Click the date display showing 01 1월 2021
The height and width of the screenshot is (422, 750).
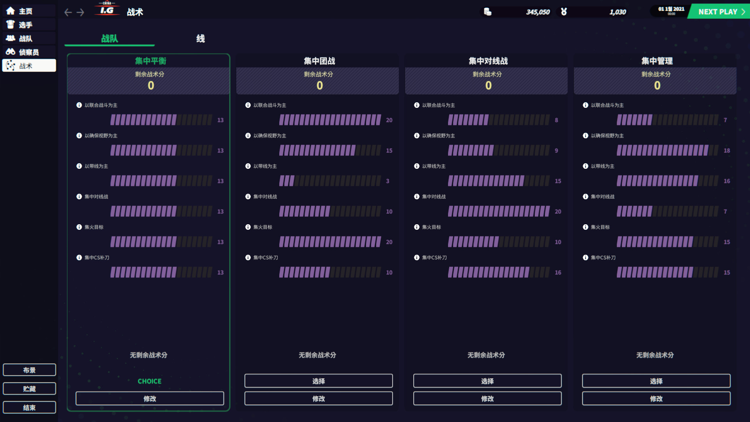669,11
